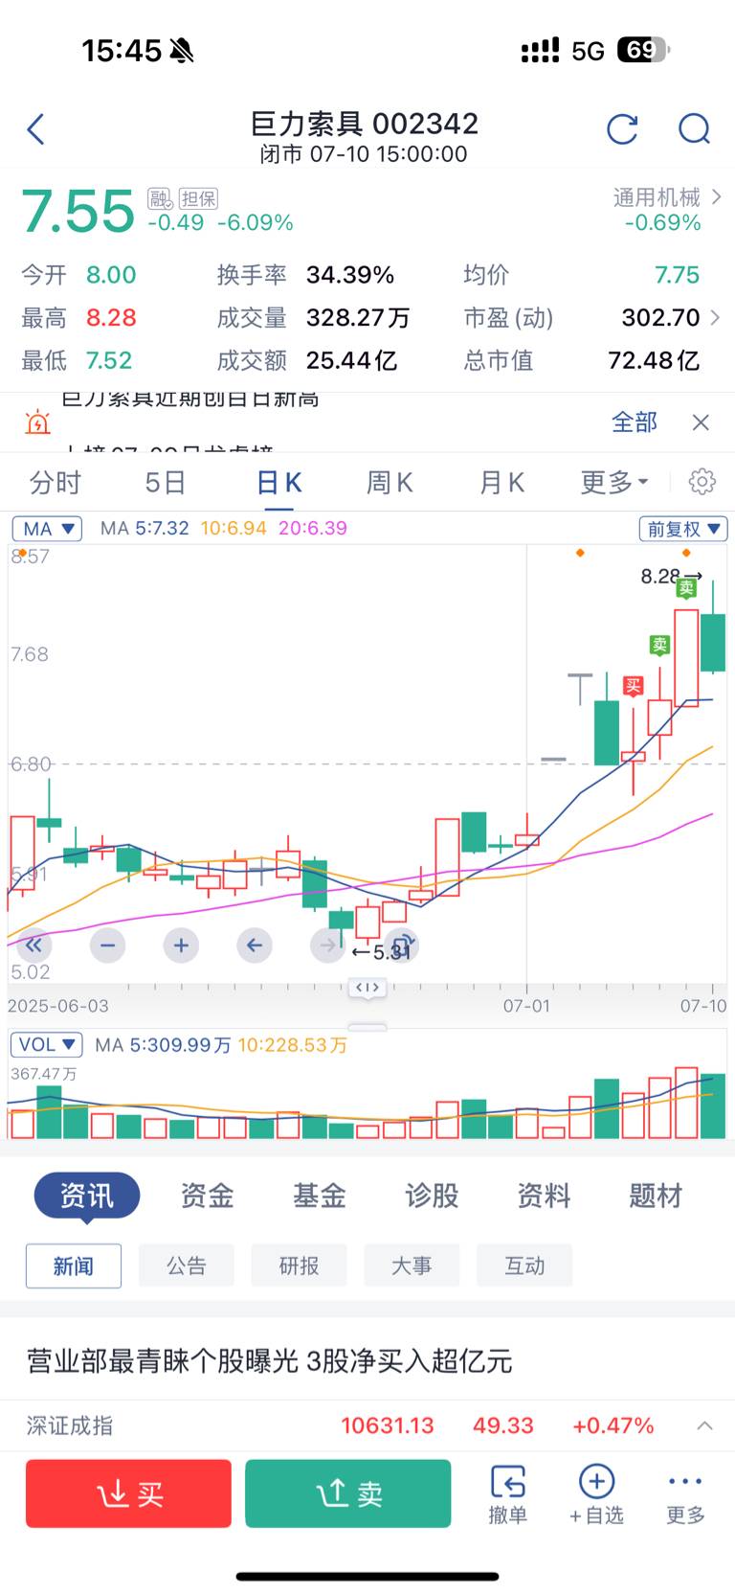The height and width of the screenshot is (1595, 735).
Task: Open the 题材 tab
Action: coord(656,1196)
